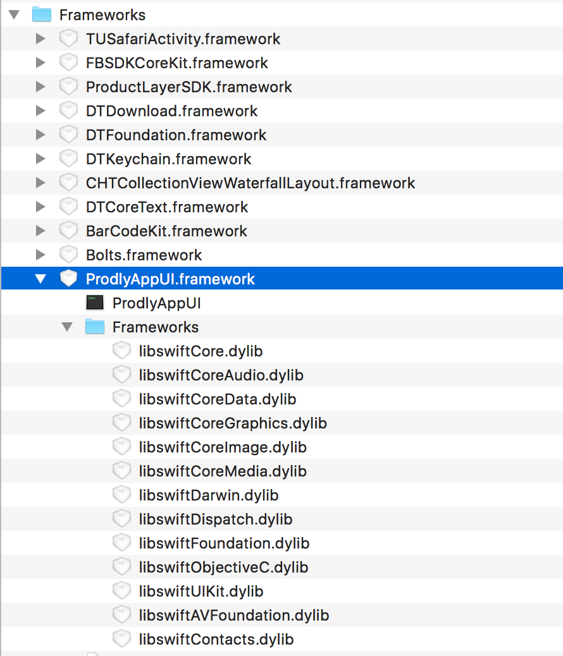Click the libswiftDarwin.dylib icon
Image resolution: width=563 pixels, height=656 pixels.
coord(121,495)
